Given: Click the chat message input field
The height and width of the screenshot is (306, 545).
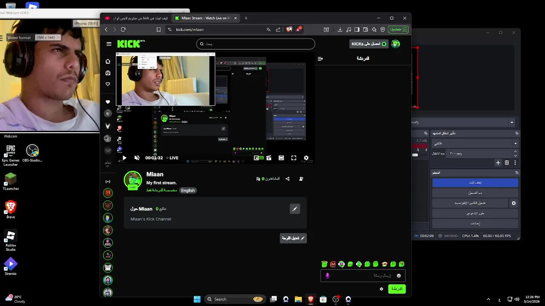Looking at the screenshot, I should coord(363,276).
